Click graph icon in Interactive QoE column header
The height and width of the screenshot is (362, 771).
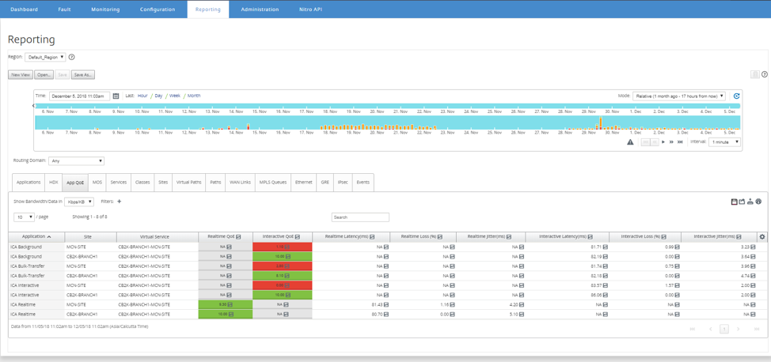(298, 237)
